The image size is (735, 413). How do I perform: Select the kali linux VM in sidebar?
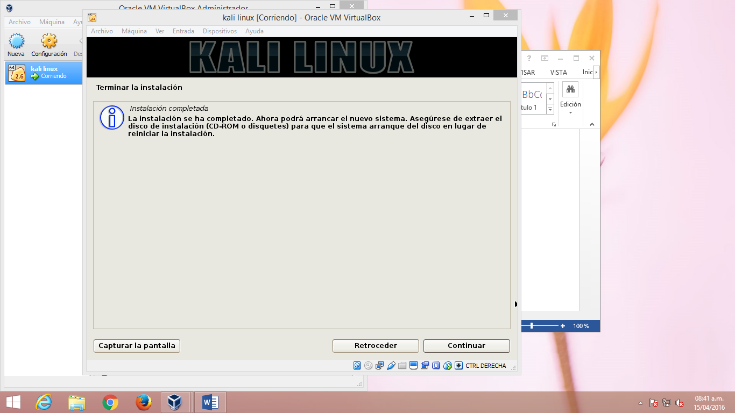[43, 73]
